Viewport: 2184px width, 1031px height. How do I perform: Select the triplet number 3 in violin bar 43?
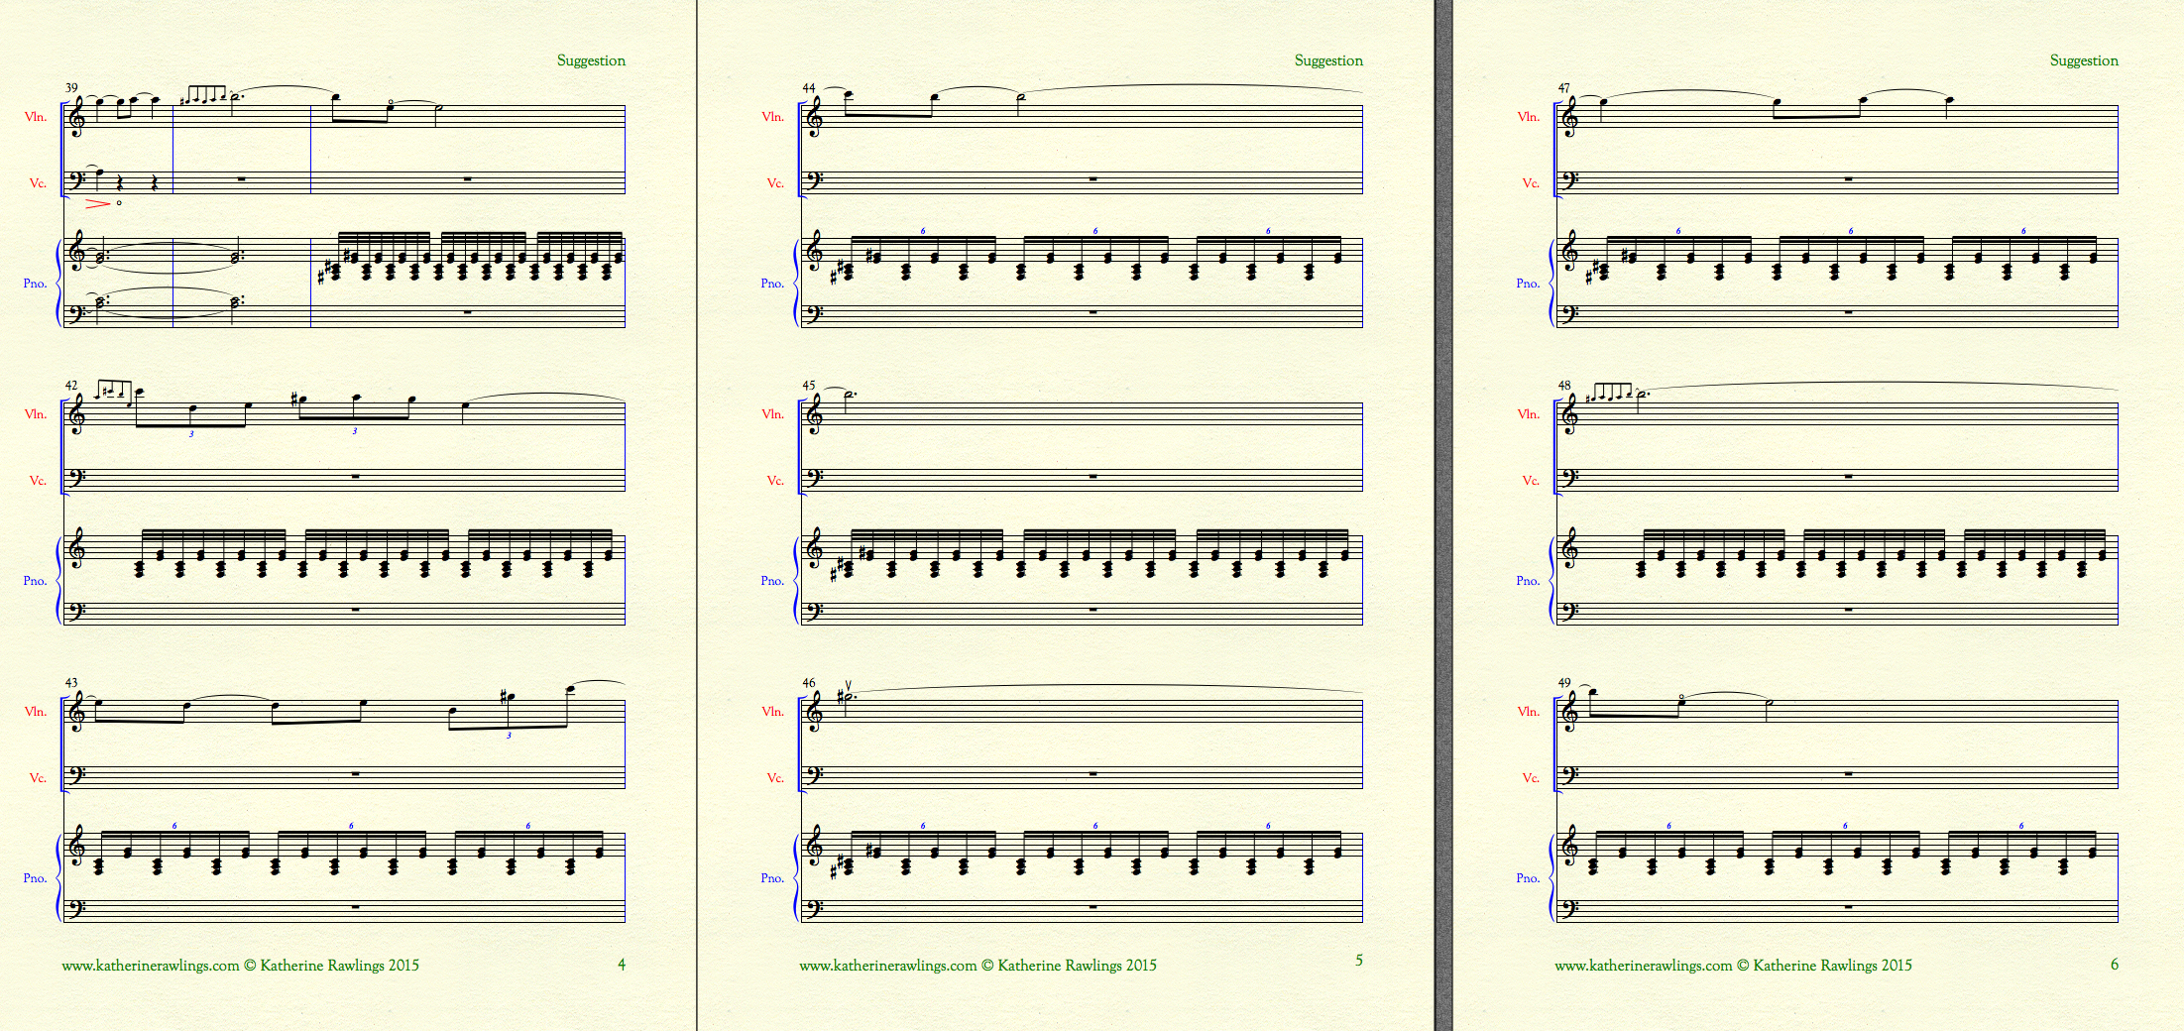tap(509, 736)
